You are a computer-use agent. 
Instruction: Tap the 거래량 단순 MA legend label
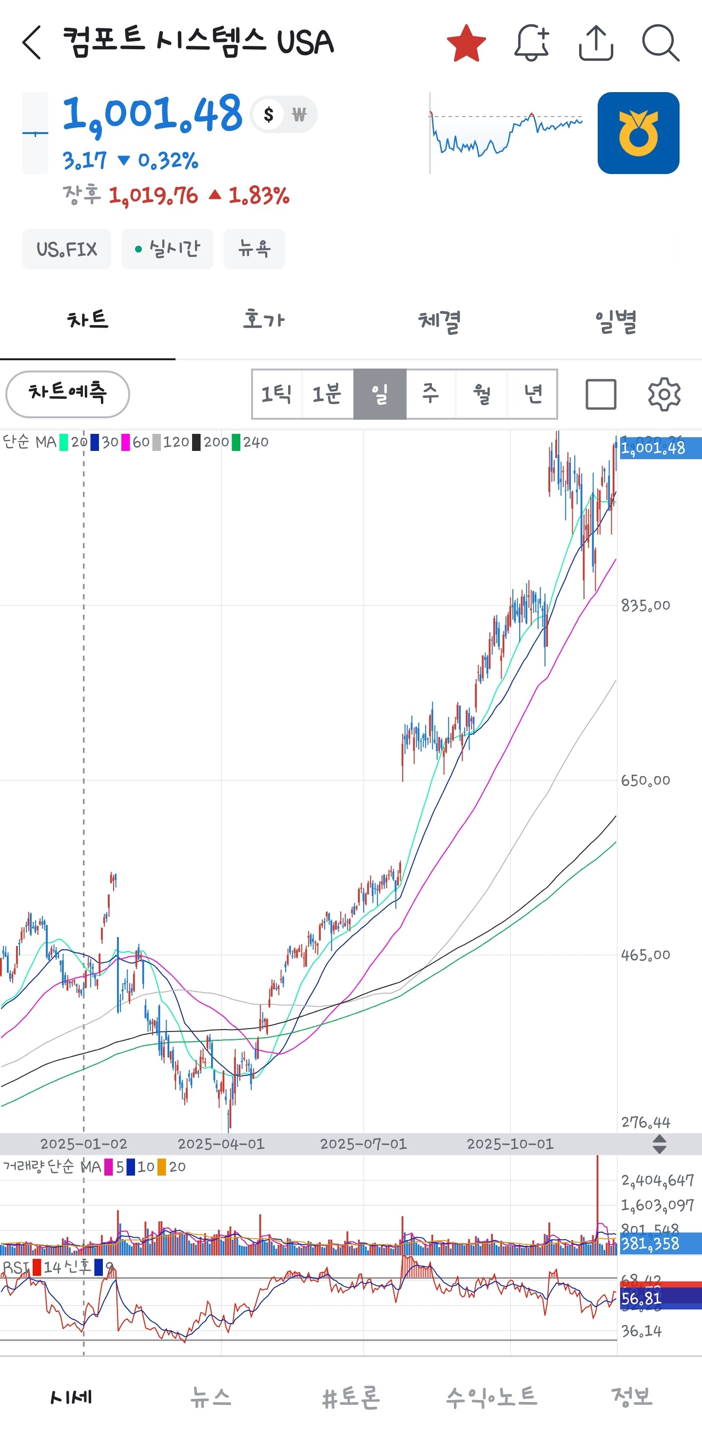52,1167
